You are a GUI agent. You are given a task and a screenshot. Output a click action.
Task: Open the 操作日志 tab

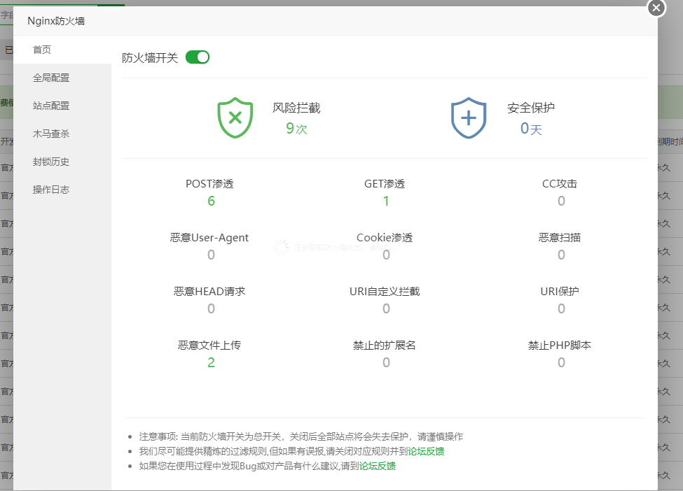point(62,190)
